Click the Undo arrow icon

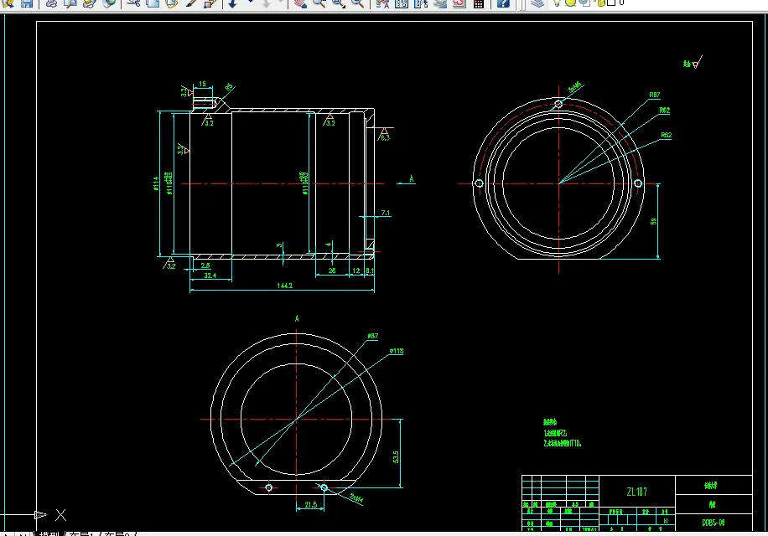[233, 3]
